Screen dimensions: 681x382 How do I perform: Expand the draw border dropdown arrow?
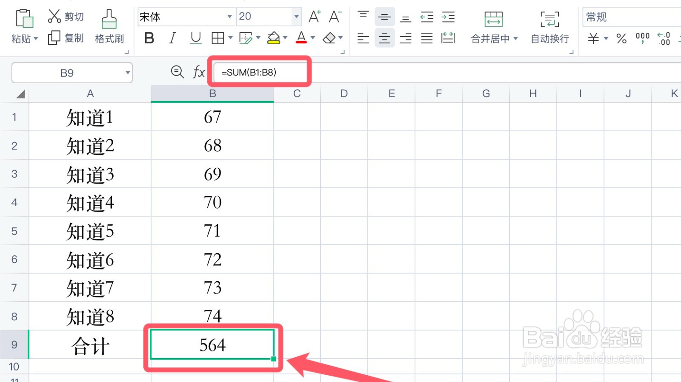258,38
